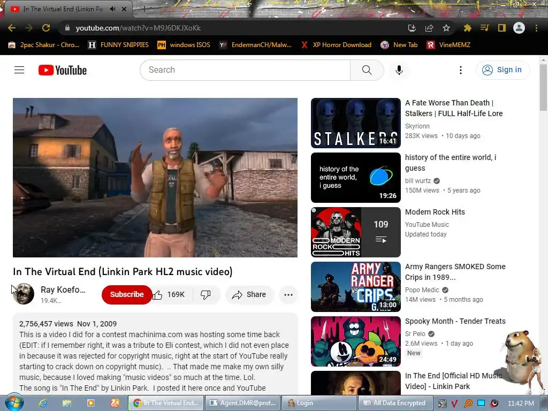Click the YouTube logo
The height and width of the screenshot is (411, 548).
pos(63,70)
